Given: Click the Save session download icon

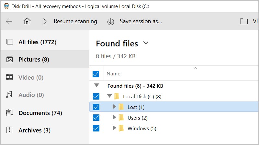Looking at the screenshot, I should point(110,22).
